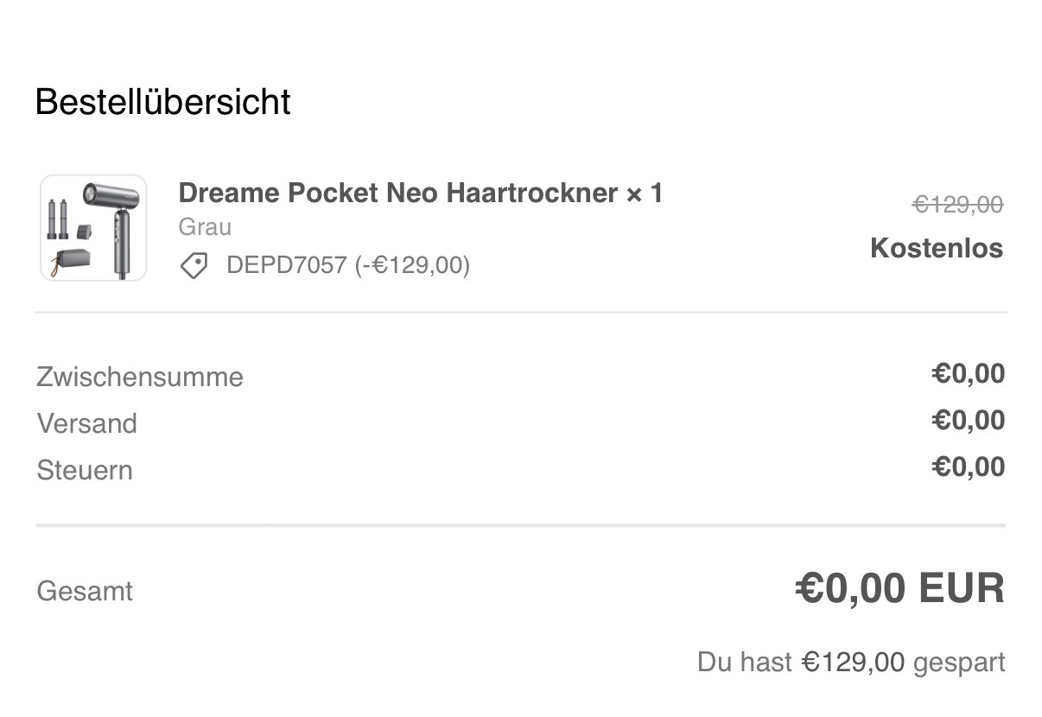Image resolution: width=1042 pixels, height=717 pixels.
Task: Click the €129,00 saved amount
Action: pos(853,663)
